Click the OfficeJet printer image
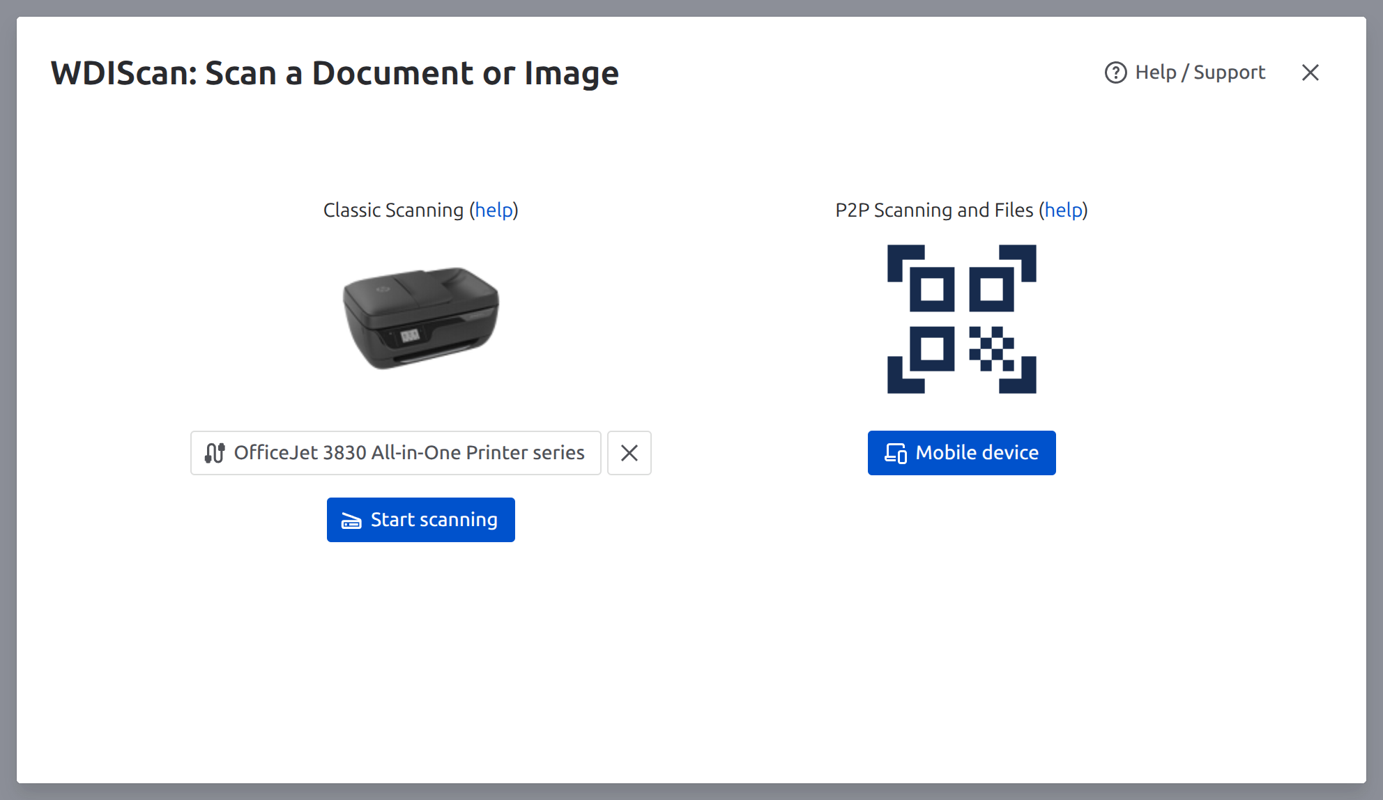The height and width of the screenshot is (800, 1383). [420, 318]
